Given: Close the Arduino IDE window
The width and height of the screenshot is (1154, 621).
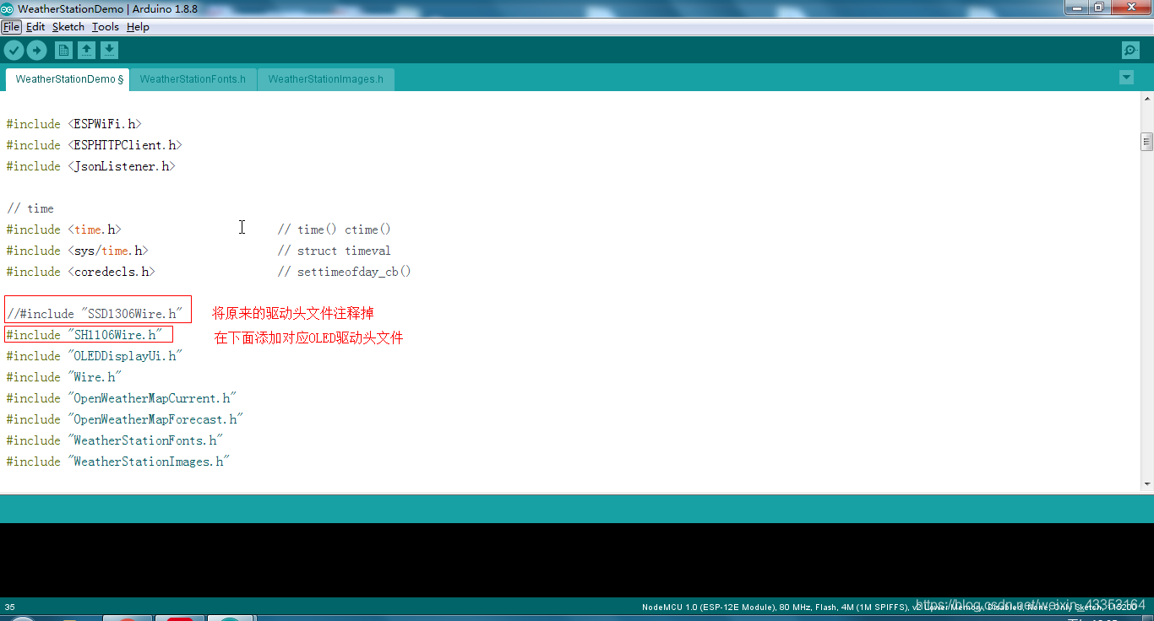Looking at the screenshot, I should tap(1130, 8).
